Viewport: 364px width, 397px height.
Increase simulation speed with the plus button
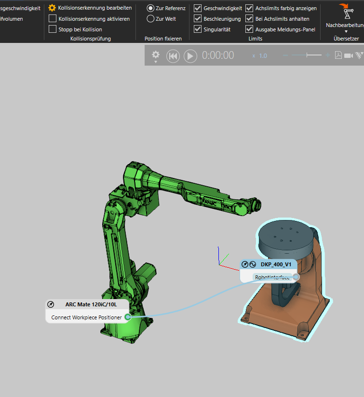tap(328, 55)
